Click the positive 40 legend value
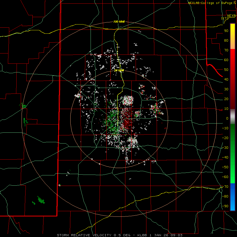The height and width of the screenshot is (237, 237). click(226, 79)
